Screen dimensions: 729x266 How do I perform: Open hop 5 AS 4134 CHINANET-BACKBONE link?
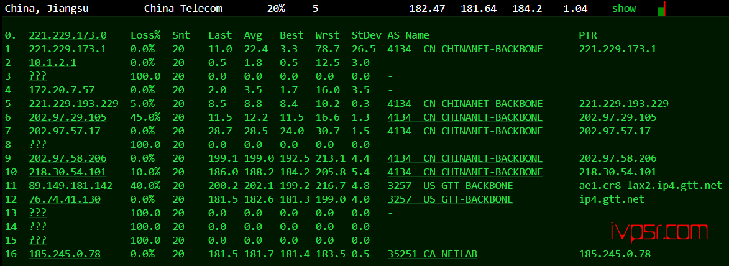(465, 104)
